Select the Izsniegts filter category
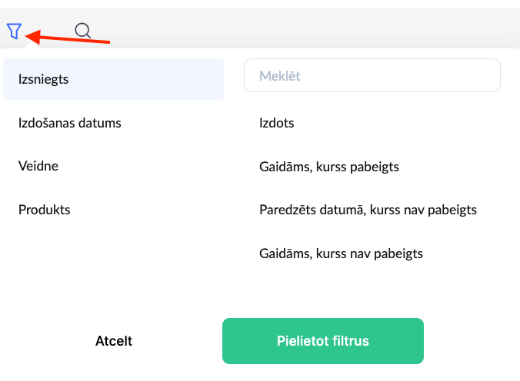 click(x=113, y=79)
